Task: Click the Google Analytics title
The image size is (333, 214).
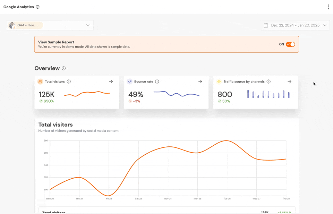Action: click(18, 6)
